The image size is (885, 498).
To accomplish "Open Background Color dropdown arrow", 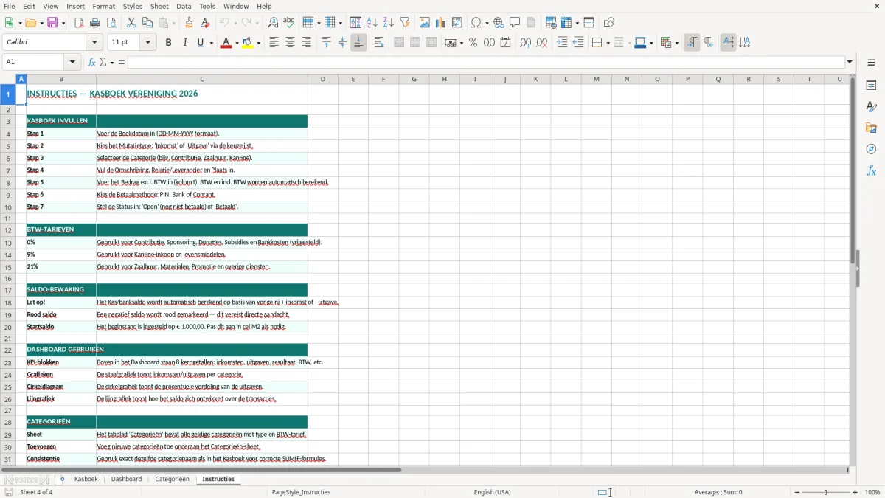I will [x=258, y=43].
